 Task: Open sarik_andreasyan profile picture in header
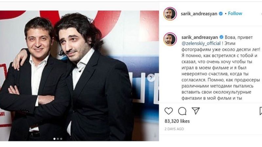point(170,14)
